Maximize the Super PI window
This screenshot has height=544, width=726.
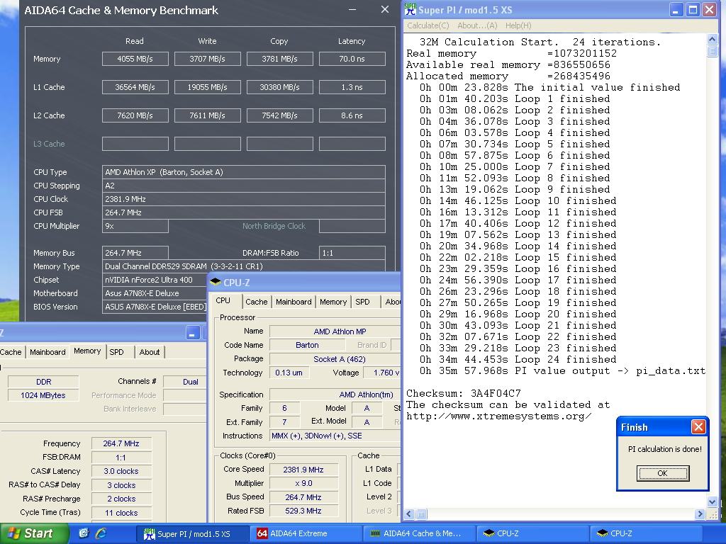point(693,10)
